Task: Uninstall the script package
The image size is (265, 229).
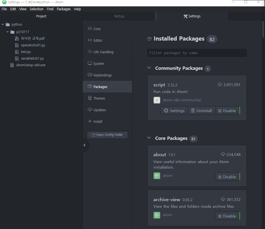Action: [x=202, y=110]
